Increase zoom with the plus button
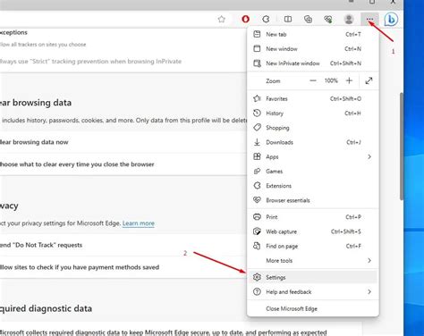The height and width of the screenshot is (336, 424). coord(349,80)
